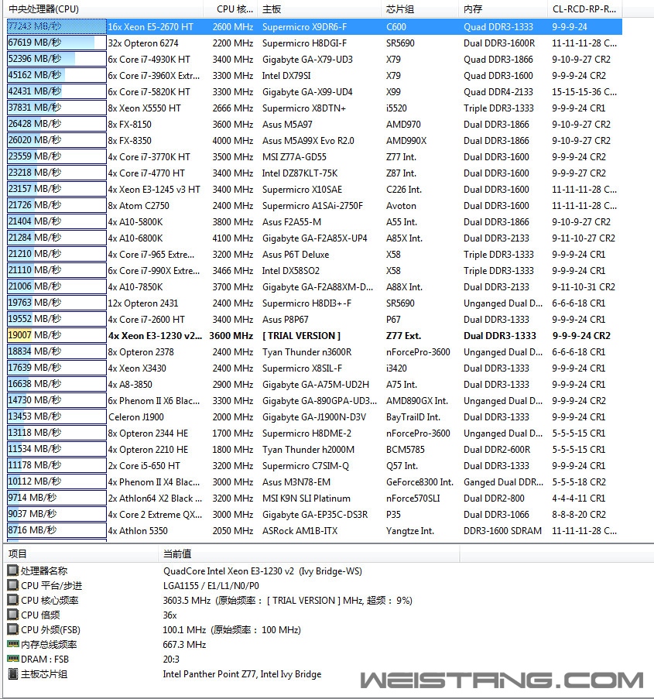Click the CL-RCD-RP-R... column header
Image resolution: width=654 pixels, height=699 pixels.
pos(585,9)
